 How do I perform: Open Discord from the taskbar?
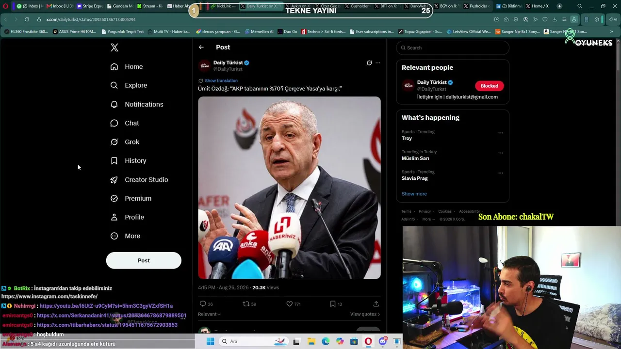pyautogui.click(x=383, y=341)
